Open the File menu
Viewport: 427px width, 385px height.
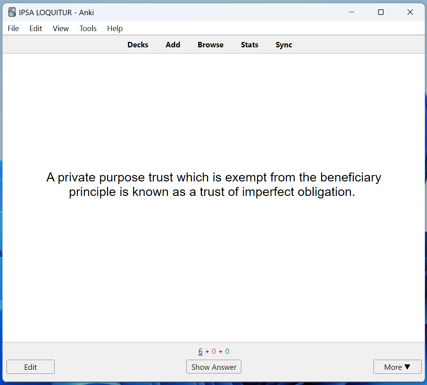click(x=13, y=28)
